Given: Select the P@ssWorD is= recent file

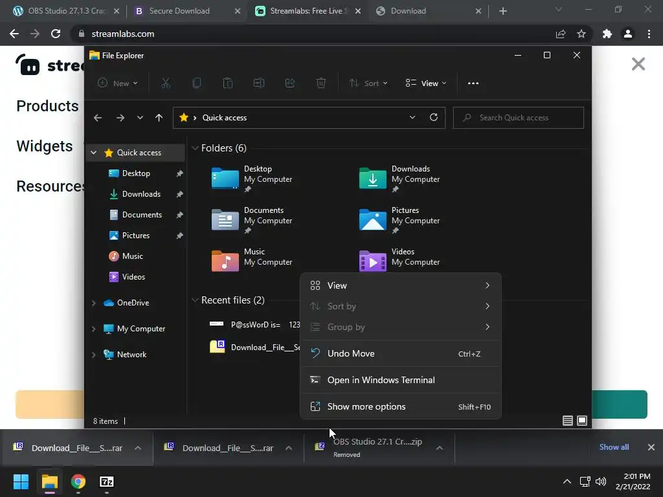Looking at the screenshot, I should (x=255, y=325).
